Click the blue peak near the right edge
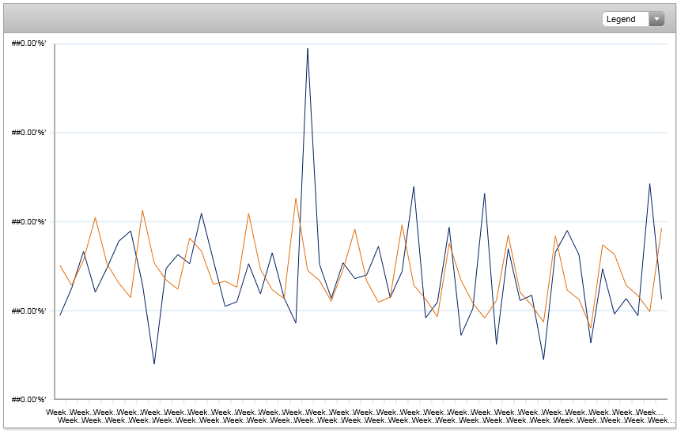This screenshot has width=677, height=433. click(649, 184)
